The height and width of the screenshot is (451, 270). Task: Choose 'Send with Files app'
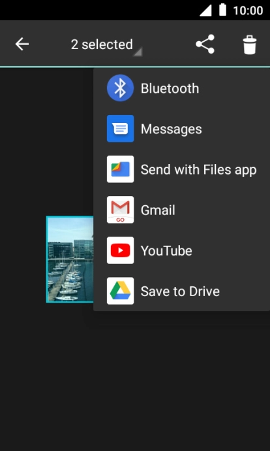pyautogui.click(x=198, y=170)
